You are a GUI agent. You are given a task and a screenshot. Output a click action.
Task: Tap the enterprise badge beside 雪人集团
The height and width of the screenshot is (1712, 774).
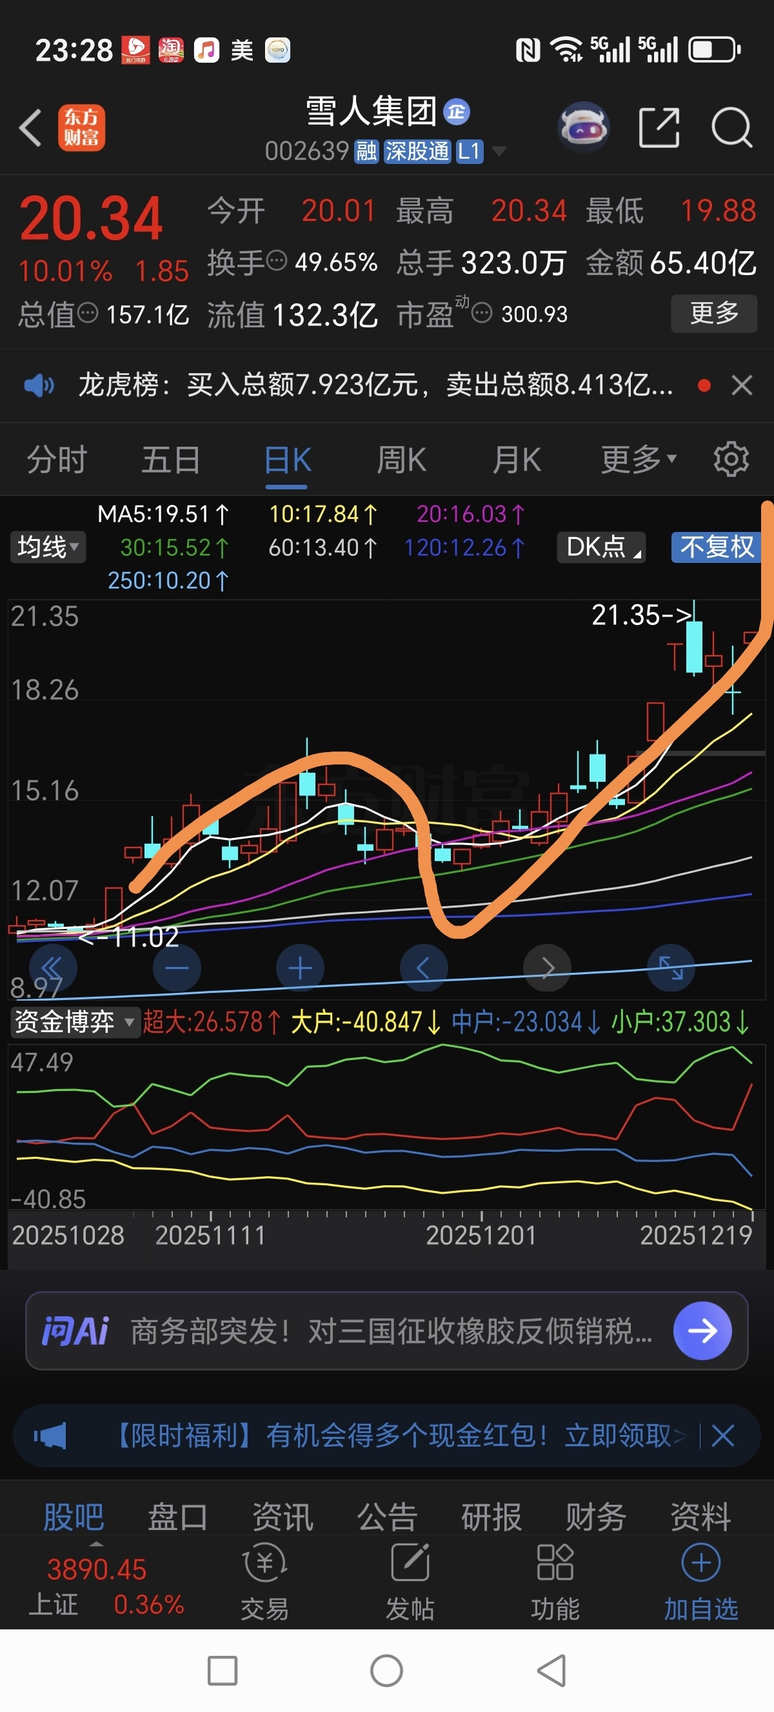point(457,112)
